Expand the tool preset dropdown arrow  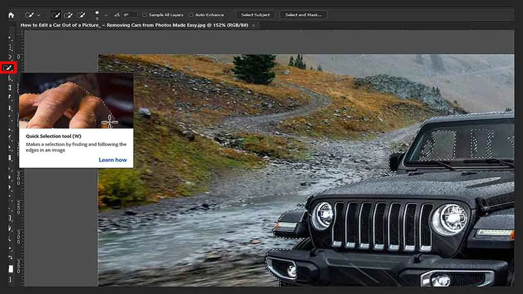[x=39, y=15]
